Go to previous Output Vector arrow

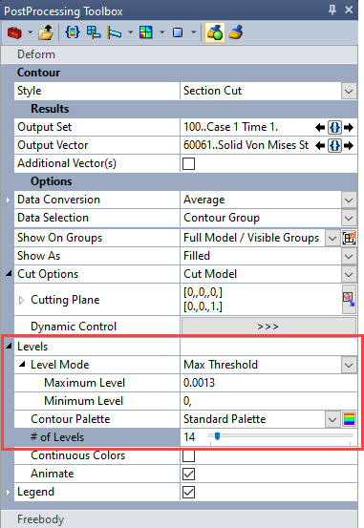coord(319,145)
